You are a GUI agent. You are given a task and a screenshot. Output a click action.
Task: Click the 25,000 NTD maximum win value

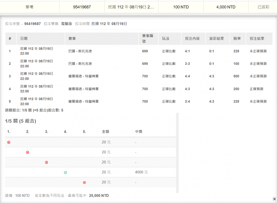click(99, 196)
